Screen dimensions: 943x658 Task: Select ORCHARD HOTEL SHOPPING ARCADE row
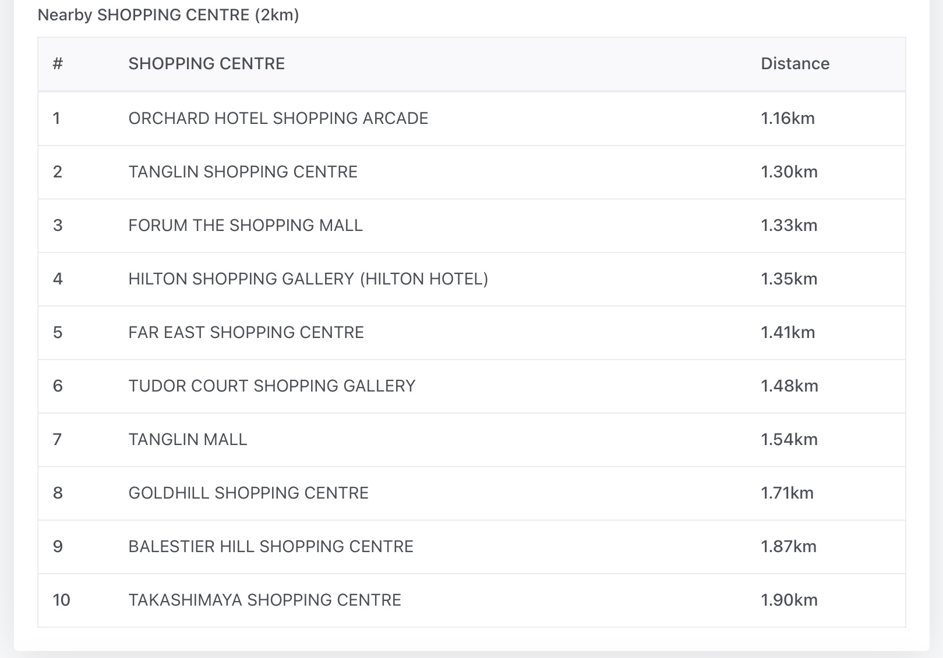point(278,118)
